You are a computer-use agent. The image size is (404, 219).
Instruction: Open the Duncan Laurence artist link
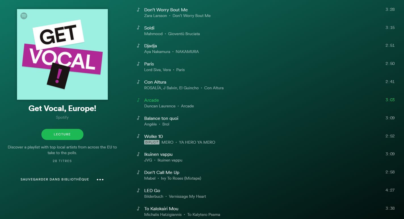click(160, 106)
